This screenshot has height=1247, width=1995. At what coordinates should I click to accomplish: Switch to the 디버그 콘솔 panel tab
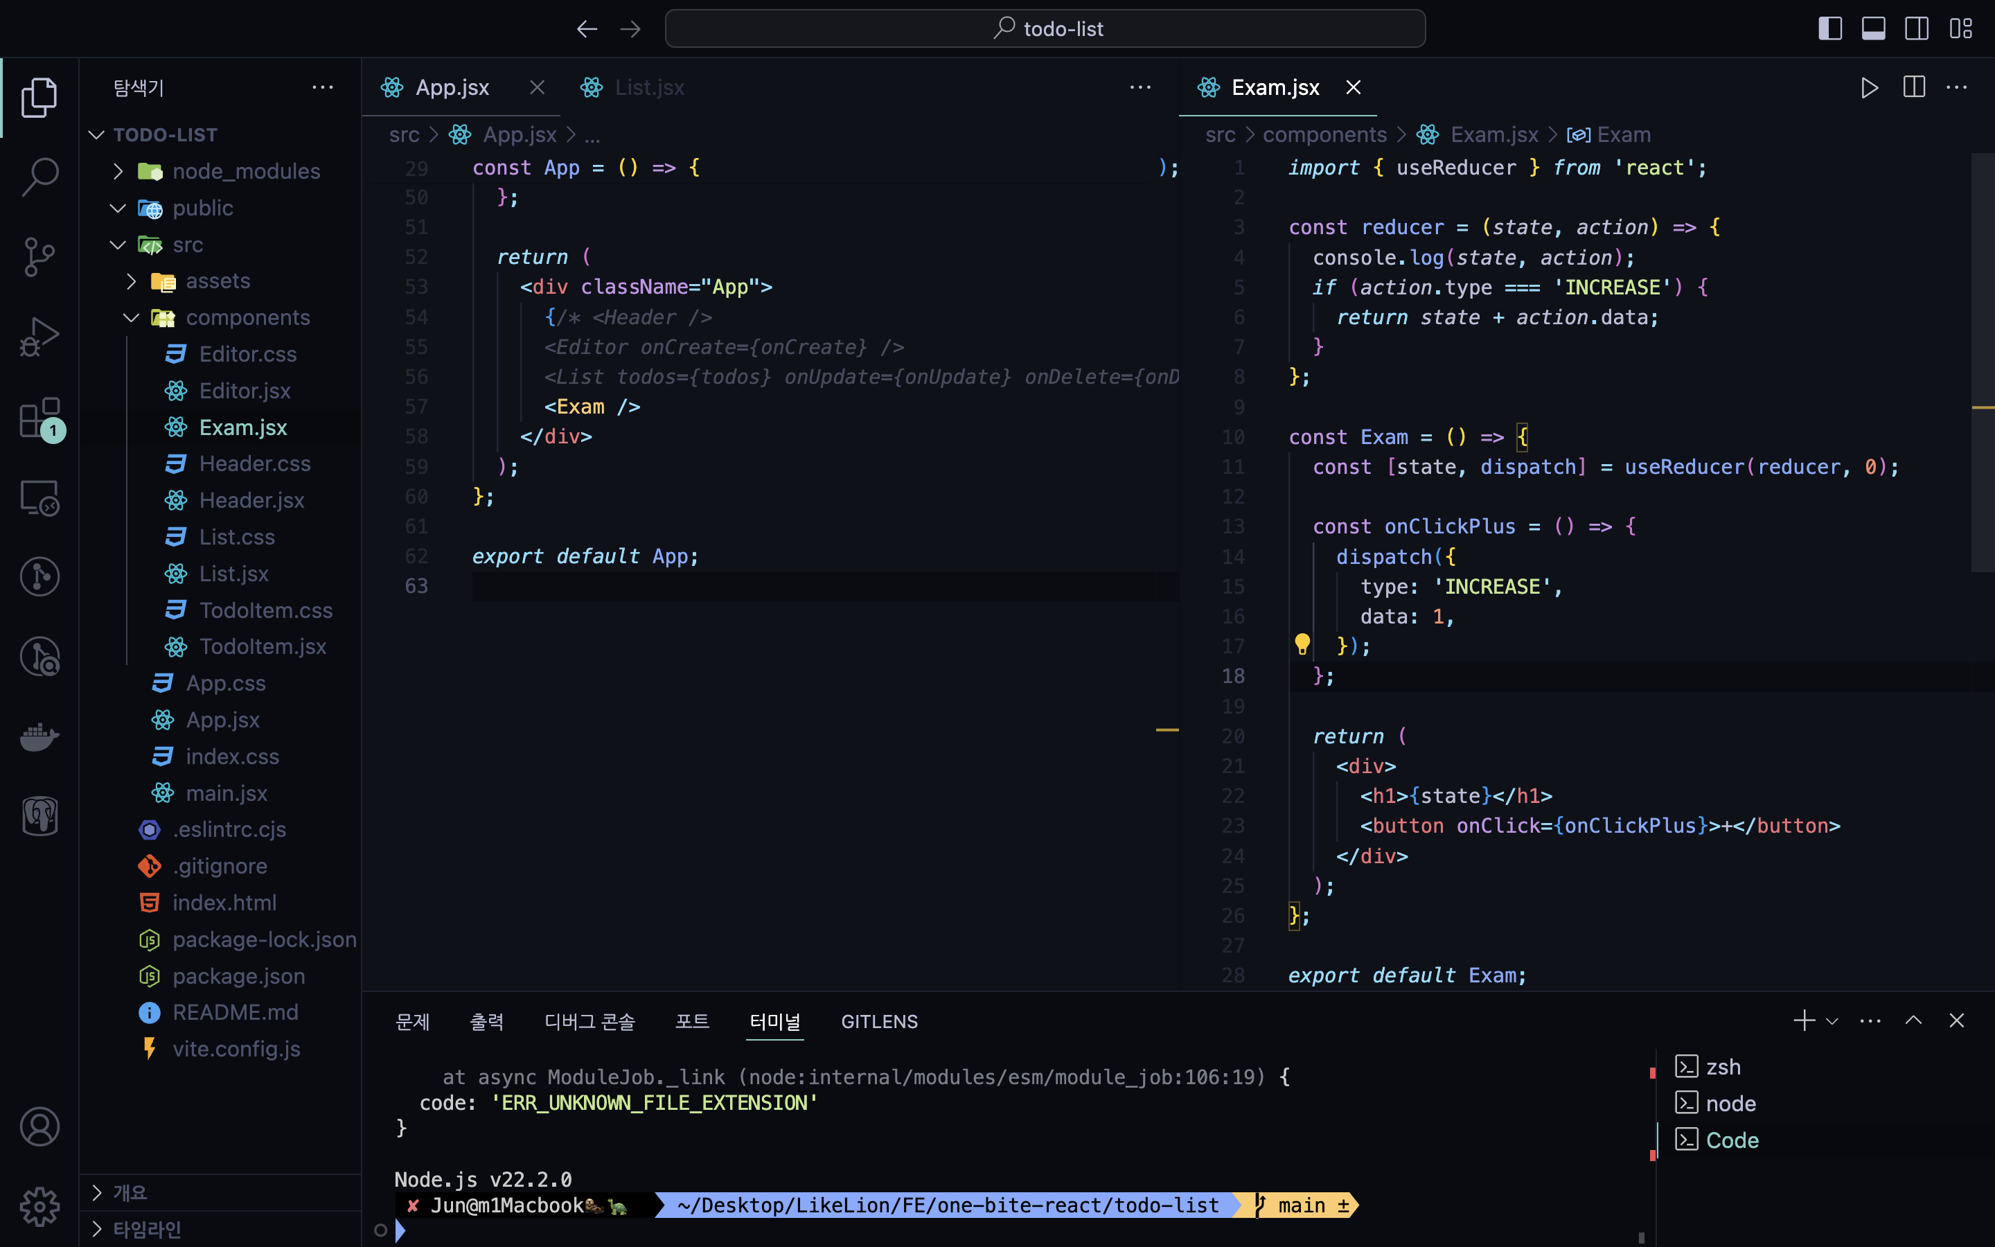(589, 1022)
